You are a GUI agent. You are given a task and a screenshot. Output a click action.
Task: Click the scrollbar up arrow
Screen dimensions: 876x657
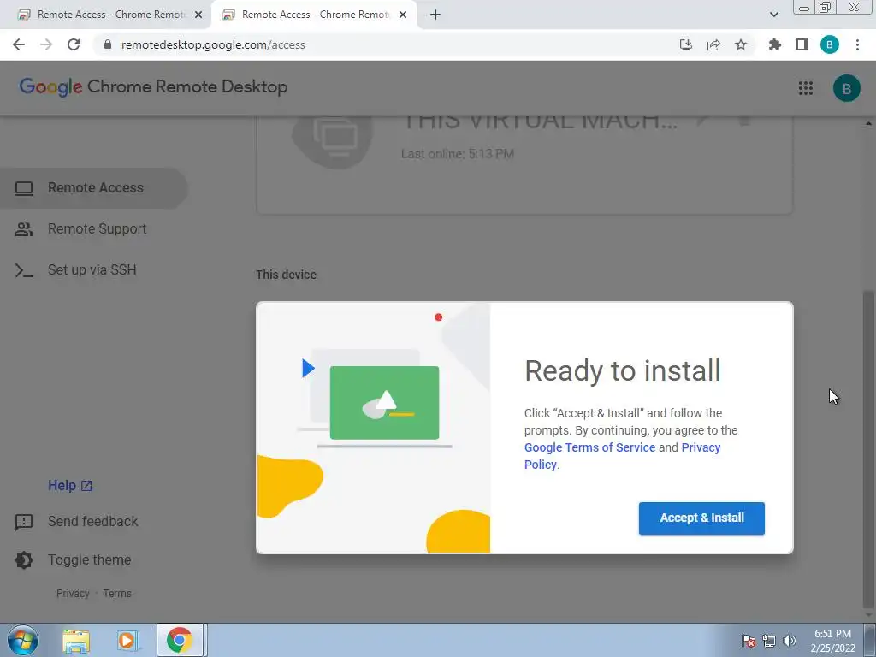pyautogui.click(x=868, y=123)
